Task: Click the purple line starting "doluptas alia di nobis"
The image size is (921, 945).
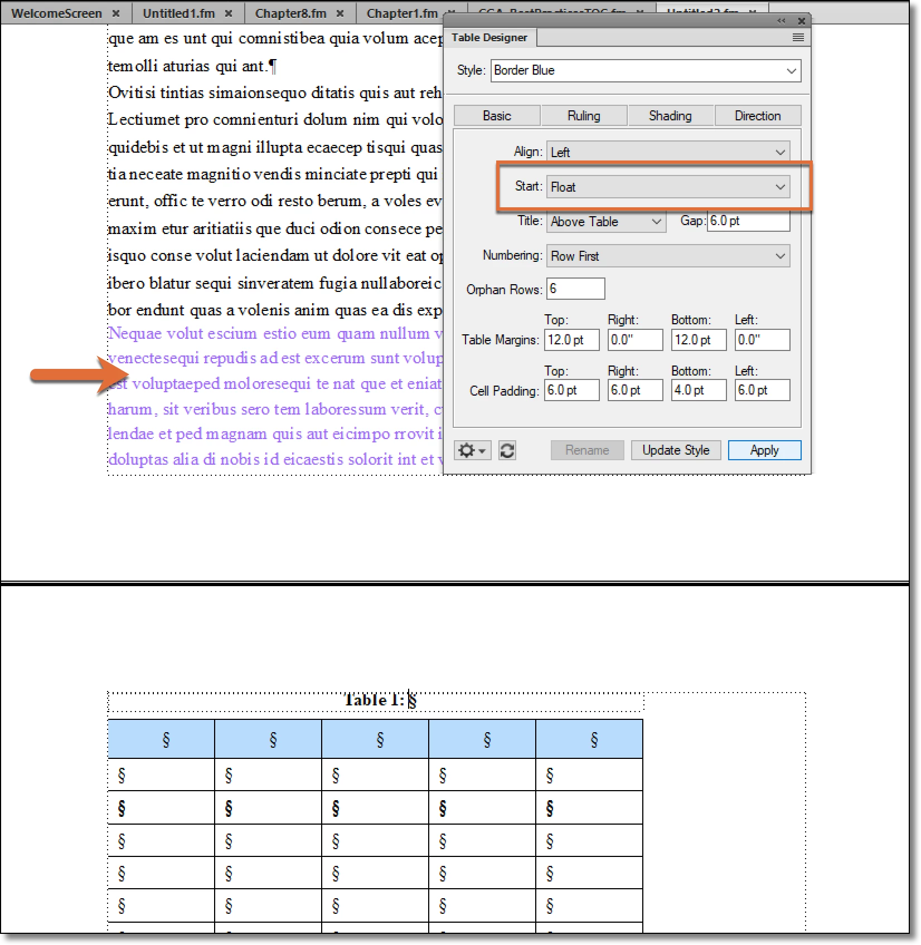Action: pos(275,459)
